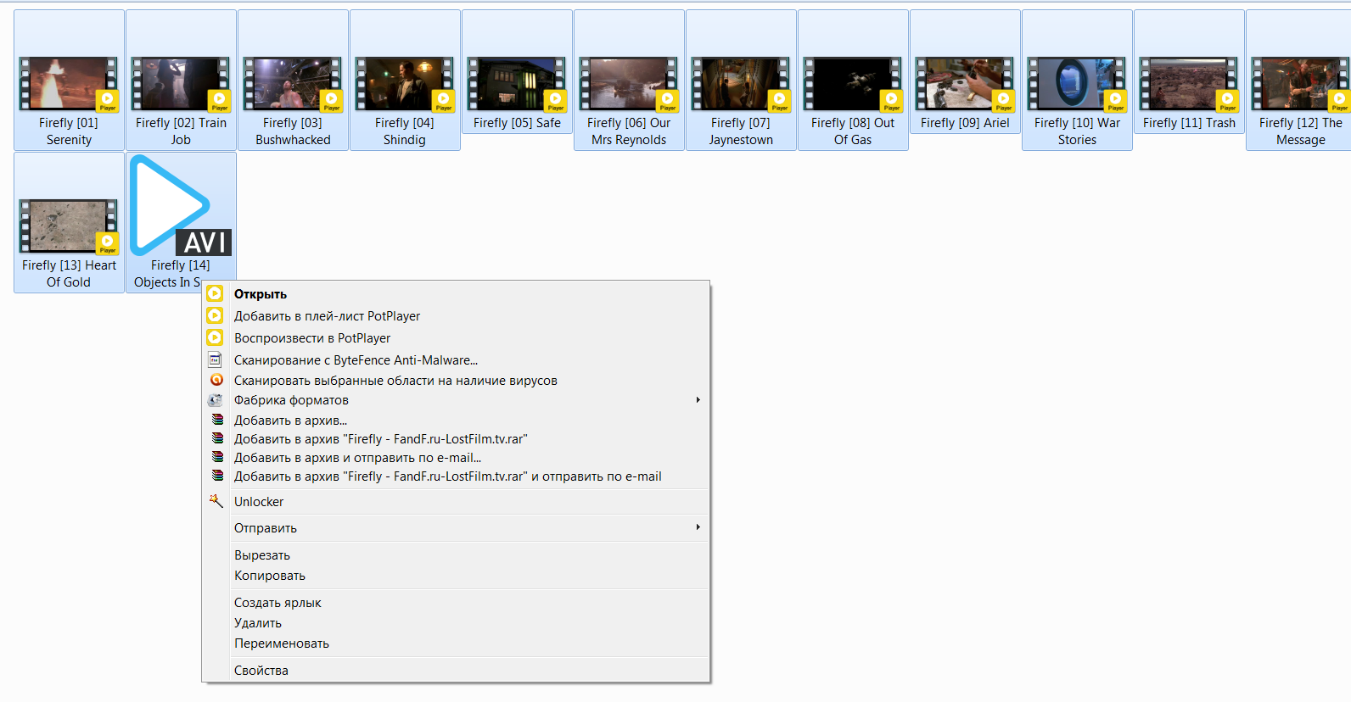This screenshot has width=1351, height=702.
Task: Select the Firefly [13] Heart Of Gold thumbnail
Action: 69,226
